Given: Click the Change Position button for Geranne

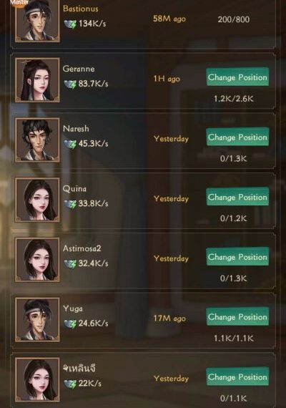Looking at the screenshot, I should click(x=237, y=77).
